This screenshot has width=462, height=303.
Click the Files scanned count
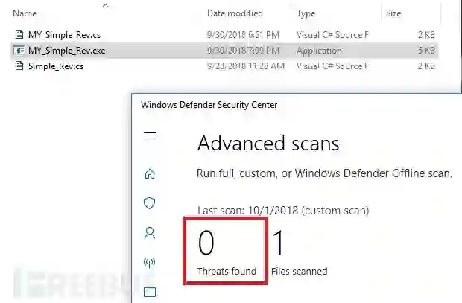[279, 244]
